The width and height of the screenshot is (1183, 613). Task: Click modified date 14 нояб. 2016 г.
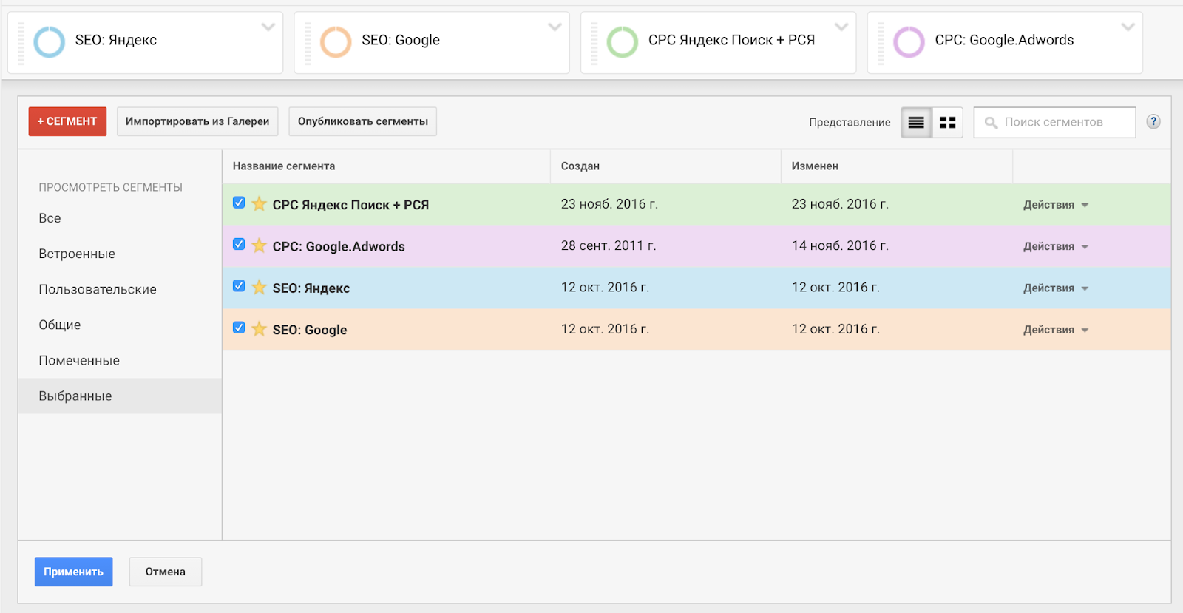pyautogui.click(x=840, y=245)
